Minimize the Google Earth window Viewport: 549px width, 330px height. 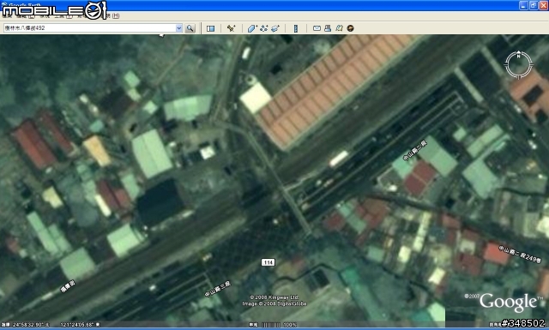pyautogui.click(x=523, y=5)
